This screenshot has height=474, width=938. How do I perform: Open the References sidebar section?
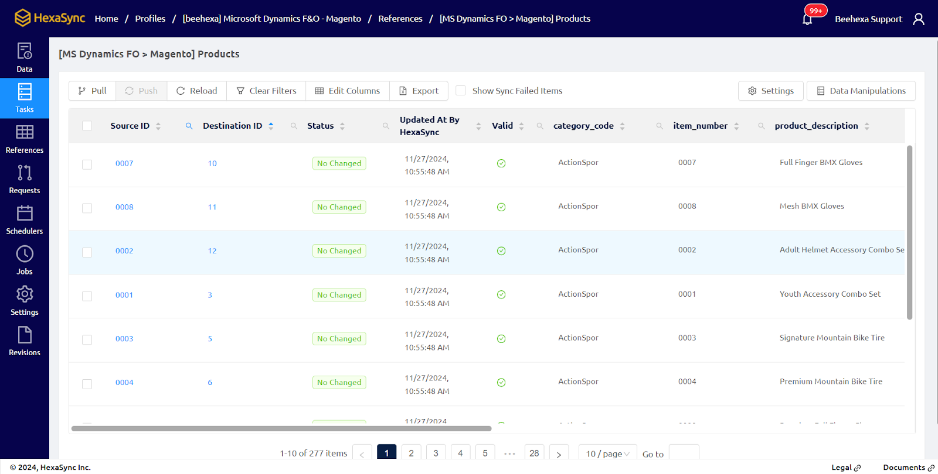[25, 139]
